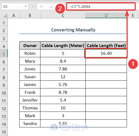Image resolution: width=139 pixels, height=136 pixels.
Task: Select the empty feet cell for Susan
Action: pos(106,77)
